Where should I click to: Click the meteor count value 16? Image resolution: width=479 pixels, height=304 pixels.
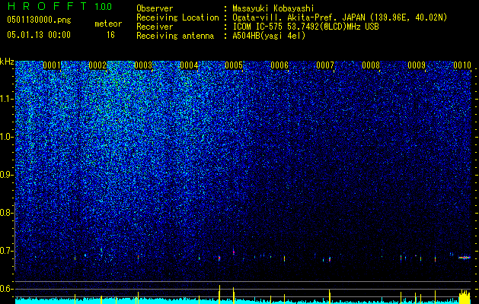110,35
